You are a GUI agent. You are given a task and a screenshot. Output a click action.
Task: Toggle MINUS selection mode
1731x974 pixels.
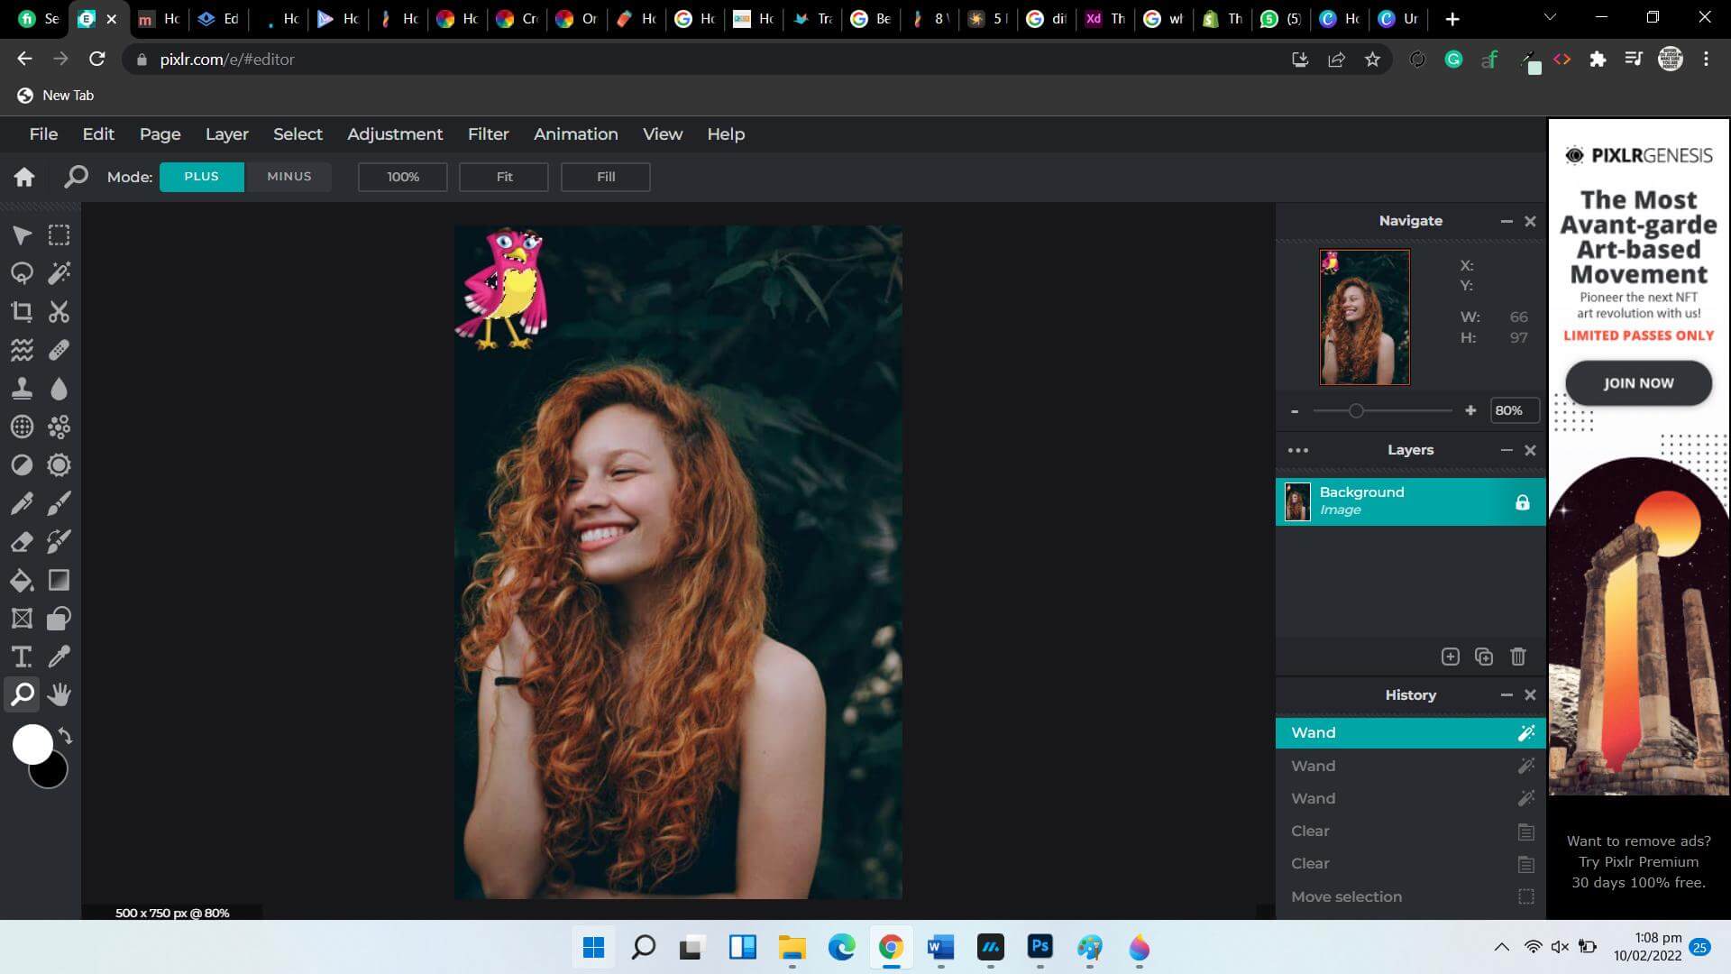point(288,175)
